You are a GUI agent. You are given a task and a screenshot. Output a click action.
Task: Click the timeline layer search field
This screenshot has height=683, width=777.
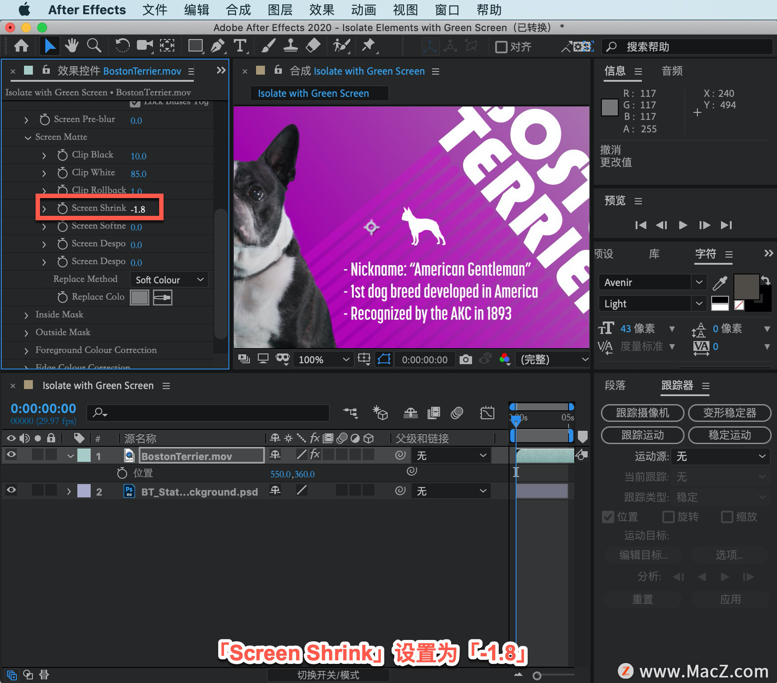click(208, 413)
